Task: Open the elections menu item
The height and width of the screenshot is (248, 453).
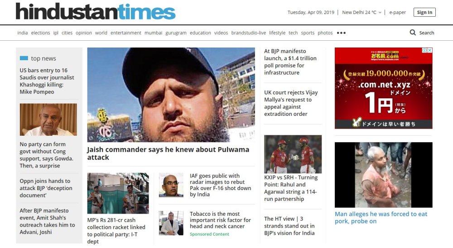Action: tap(40, 33)
